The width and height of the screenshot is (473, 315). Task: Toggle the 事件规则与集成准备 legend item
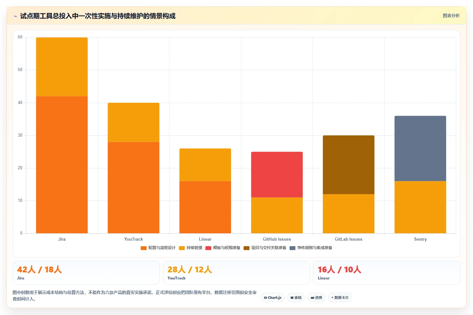311,248
